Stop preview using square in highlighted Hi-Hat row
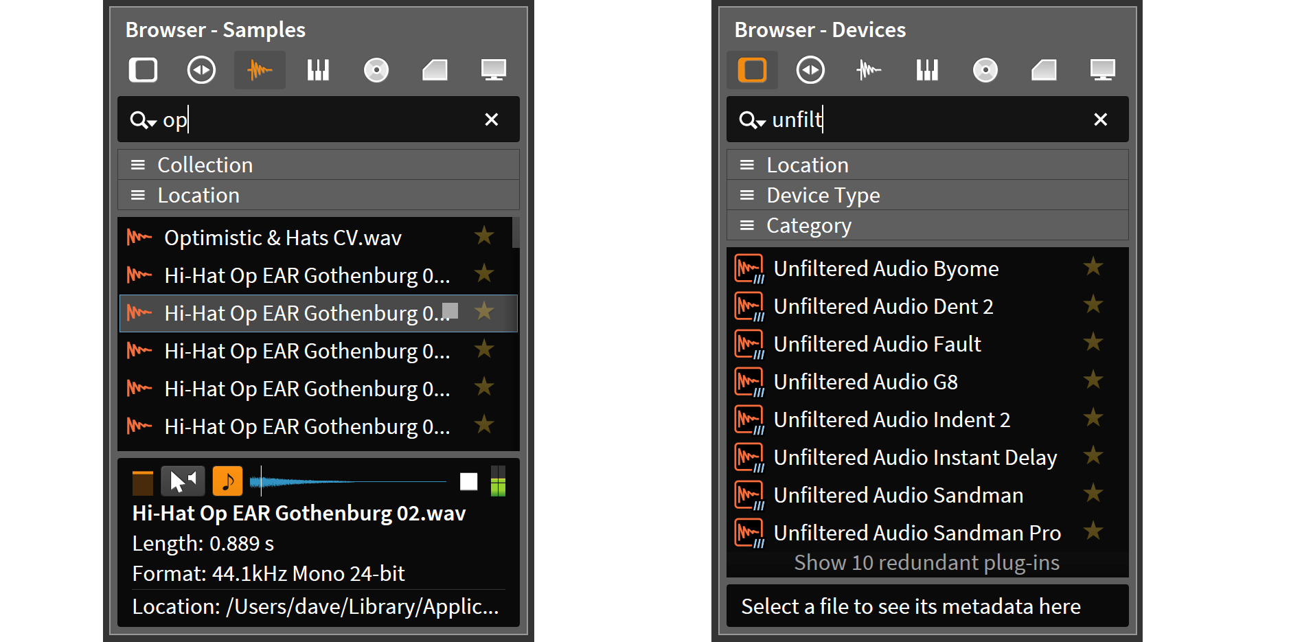The image size is (1291, 642). click(450, 311)
